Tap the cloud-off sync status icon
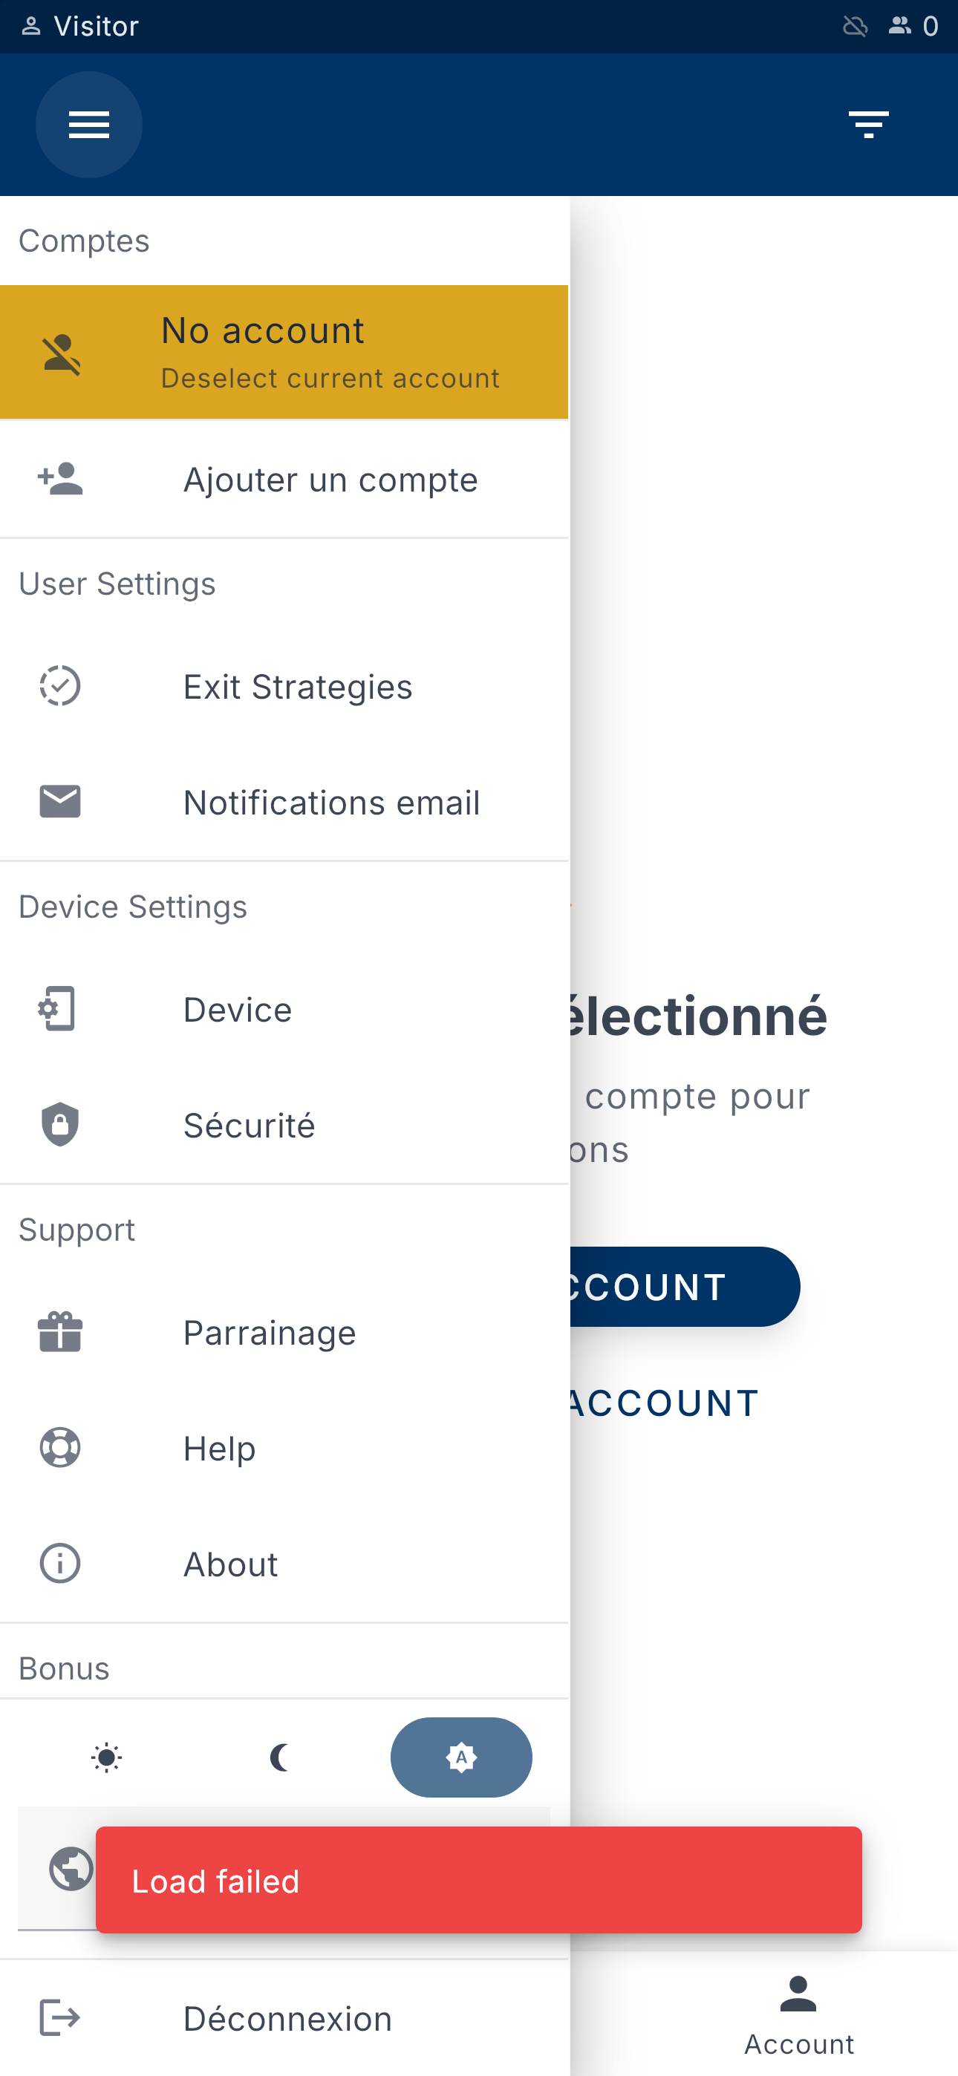The image size is (958, 2076). tap(855, 27)
